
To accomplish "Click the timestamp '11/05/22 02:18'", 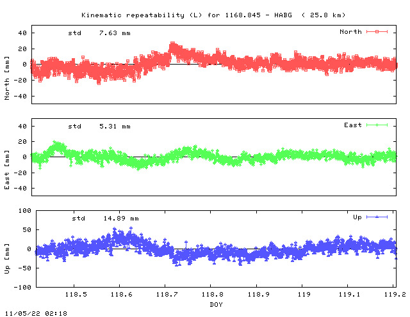I will coord(36,313).
